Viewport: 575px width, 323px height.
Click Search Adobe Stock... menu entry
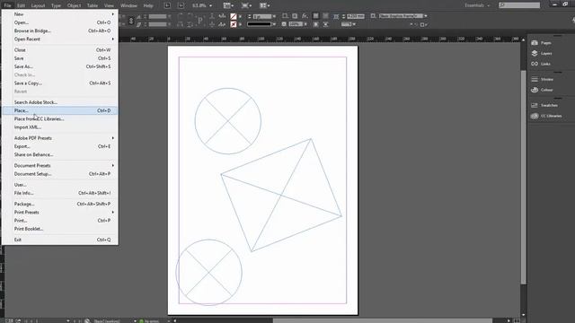tap(60, 102)
